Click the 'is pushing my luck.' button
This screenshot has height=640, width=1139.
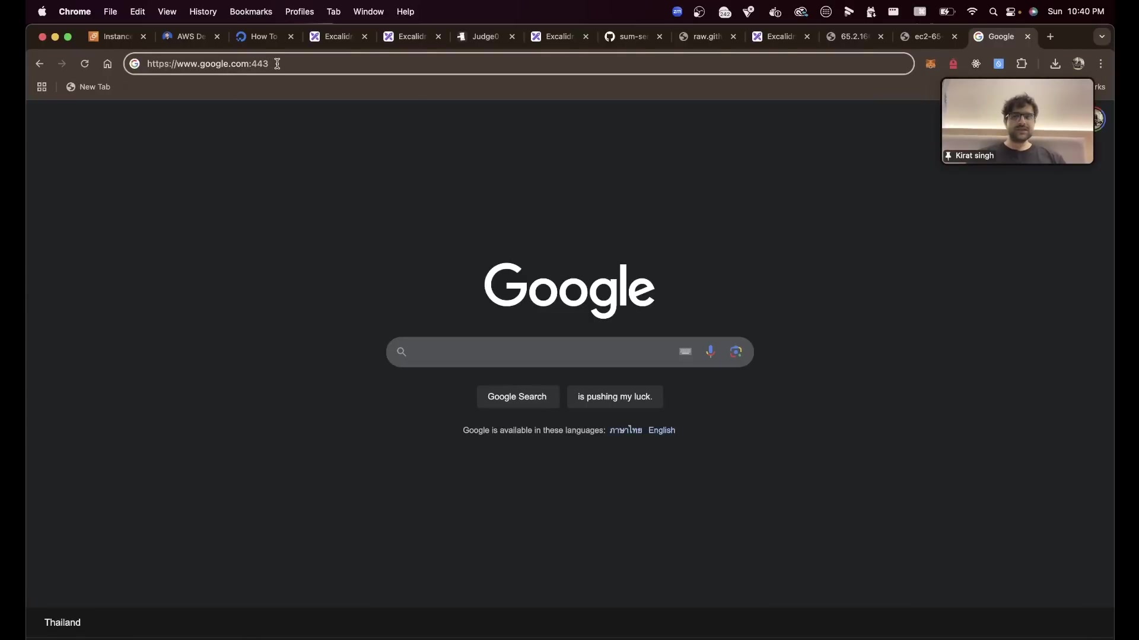pyautogui.click(x=615, y=397)
